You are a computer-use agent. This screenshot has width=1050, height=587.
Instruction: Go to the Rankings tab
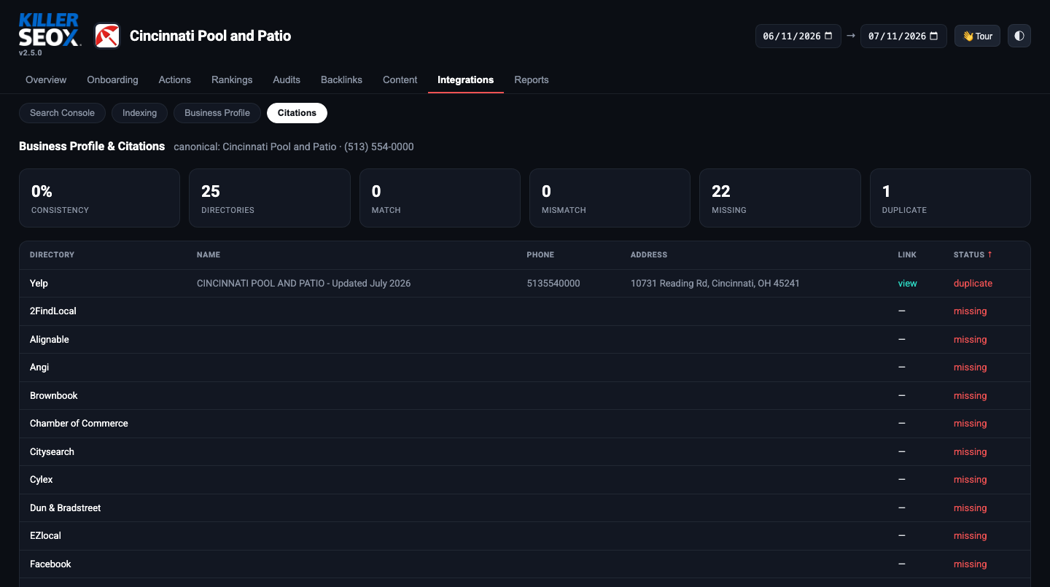click(x=232, y=79)
